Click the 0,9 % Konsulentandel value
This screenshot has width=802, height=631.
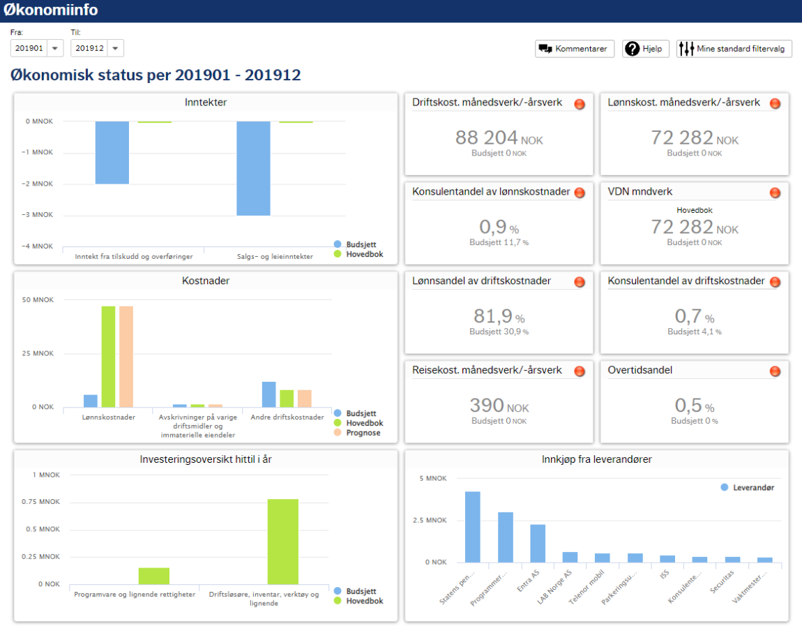pos(499,227)
